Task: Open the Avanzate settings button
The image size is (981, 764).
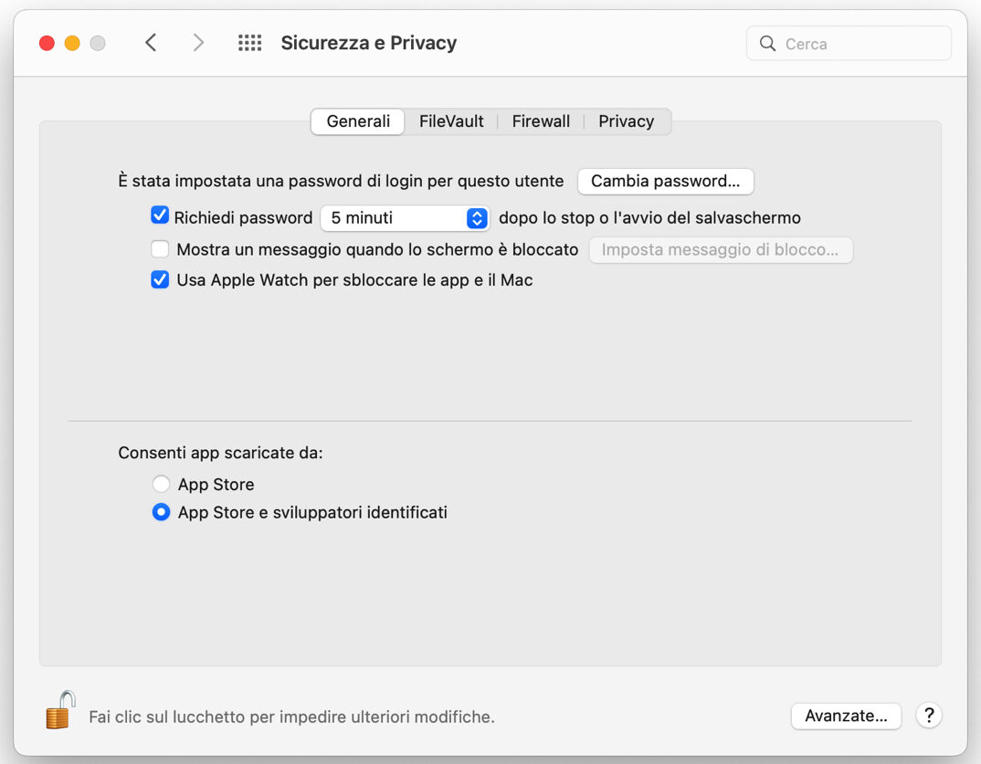Action: tap(846, 716)
